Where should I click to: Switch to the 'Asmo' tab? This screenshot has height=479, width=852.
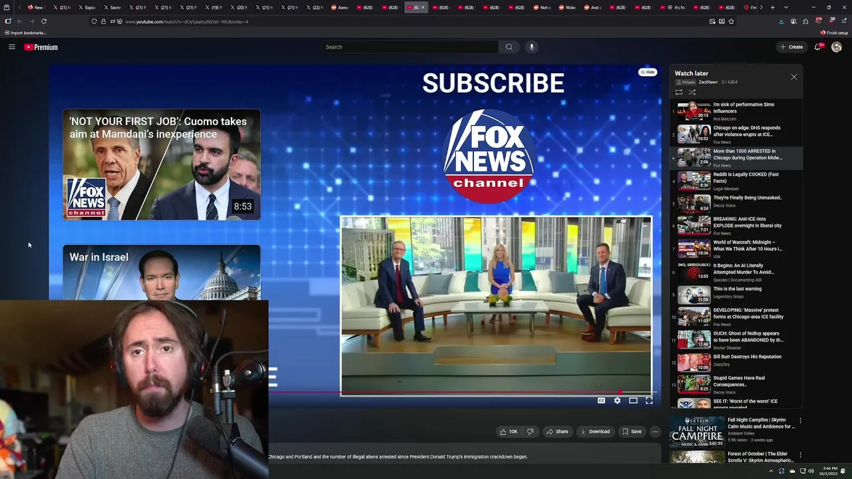click(339, 7)
